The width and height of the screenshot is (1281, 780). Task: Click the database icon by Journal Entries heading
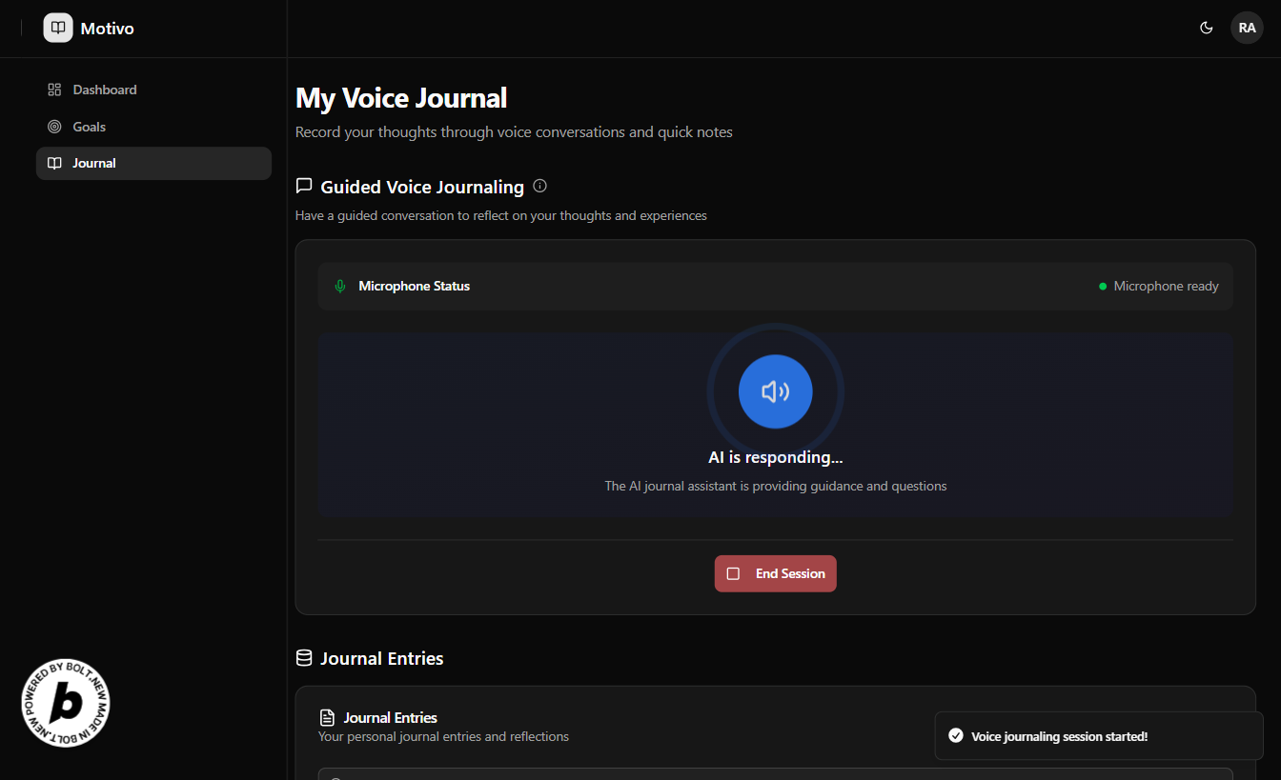(x=304, y=658)
